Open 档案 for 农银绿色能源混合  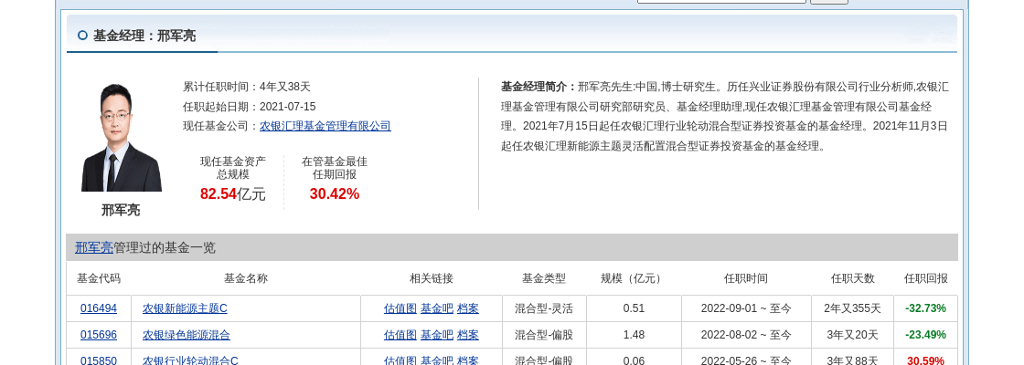coord(467,335)
